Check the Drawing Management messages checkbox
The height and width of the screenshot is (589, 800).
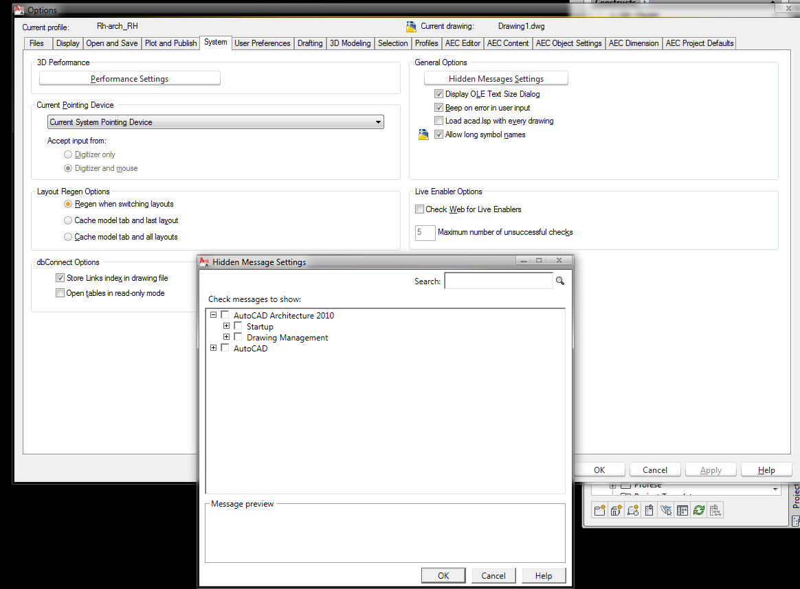pos(238,337)
